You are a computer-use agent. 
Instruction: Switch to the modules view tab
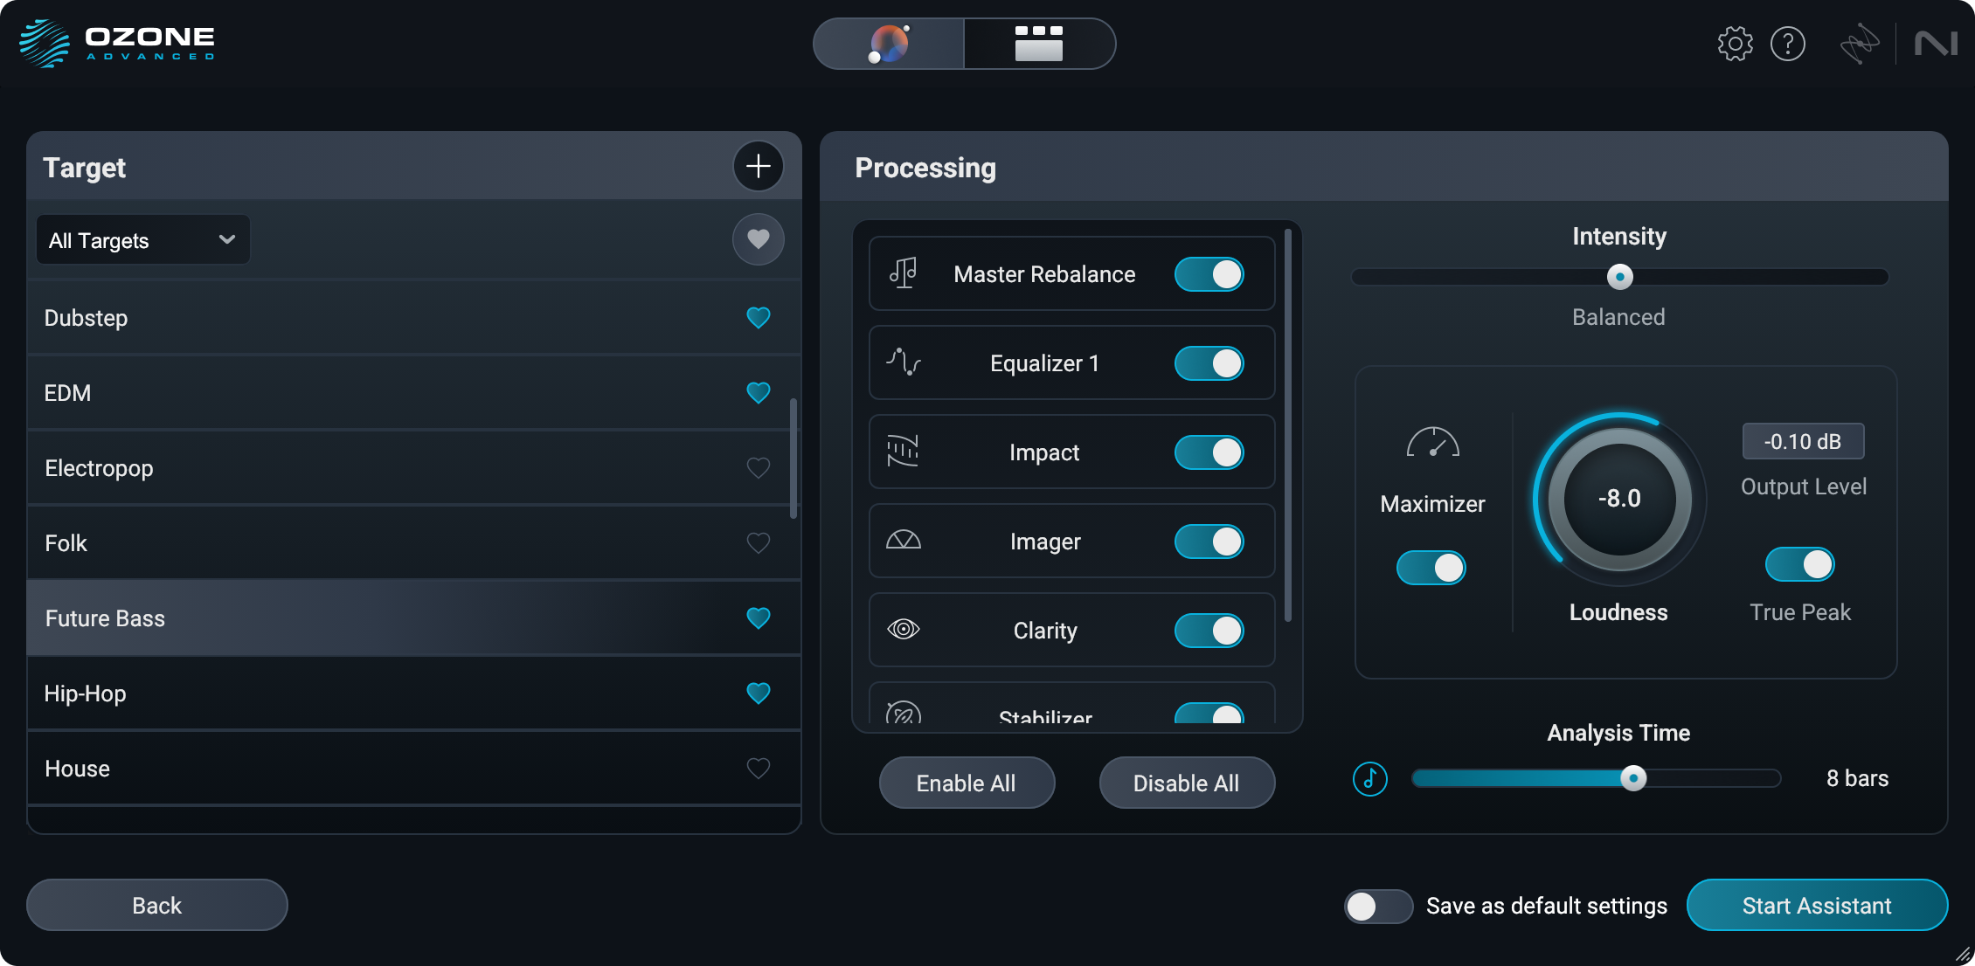pos(1039,44)
